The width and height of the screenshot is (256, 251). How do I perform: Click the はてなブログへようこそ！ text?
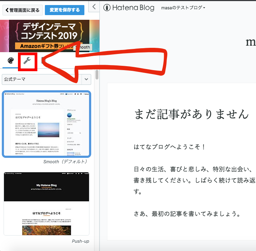click(x=169, y=147)
